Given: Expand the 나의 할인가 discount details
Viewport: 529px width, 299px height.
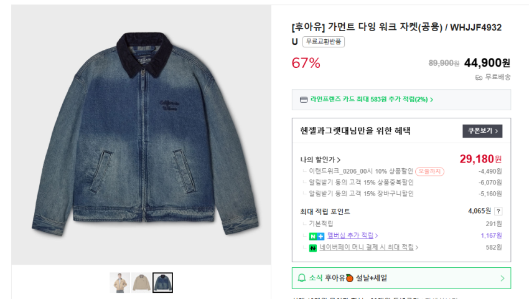Looking at the screenshot, I should [x=321, y=160].
